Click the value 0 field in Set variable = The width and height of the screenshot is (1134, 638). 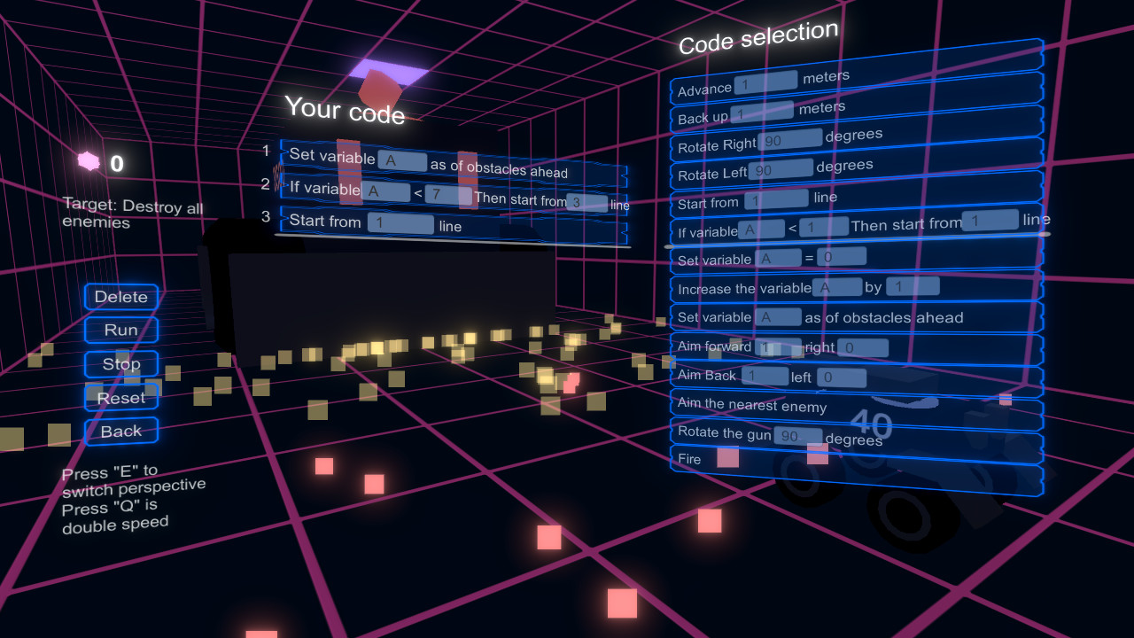(x=842, y=257)
